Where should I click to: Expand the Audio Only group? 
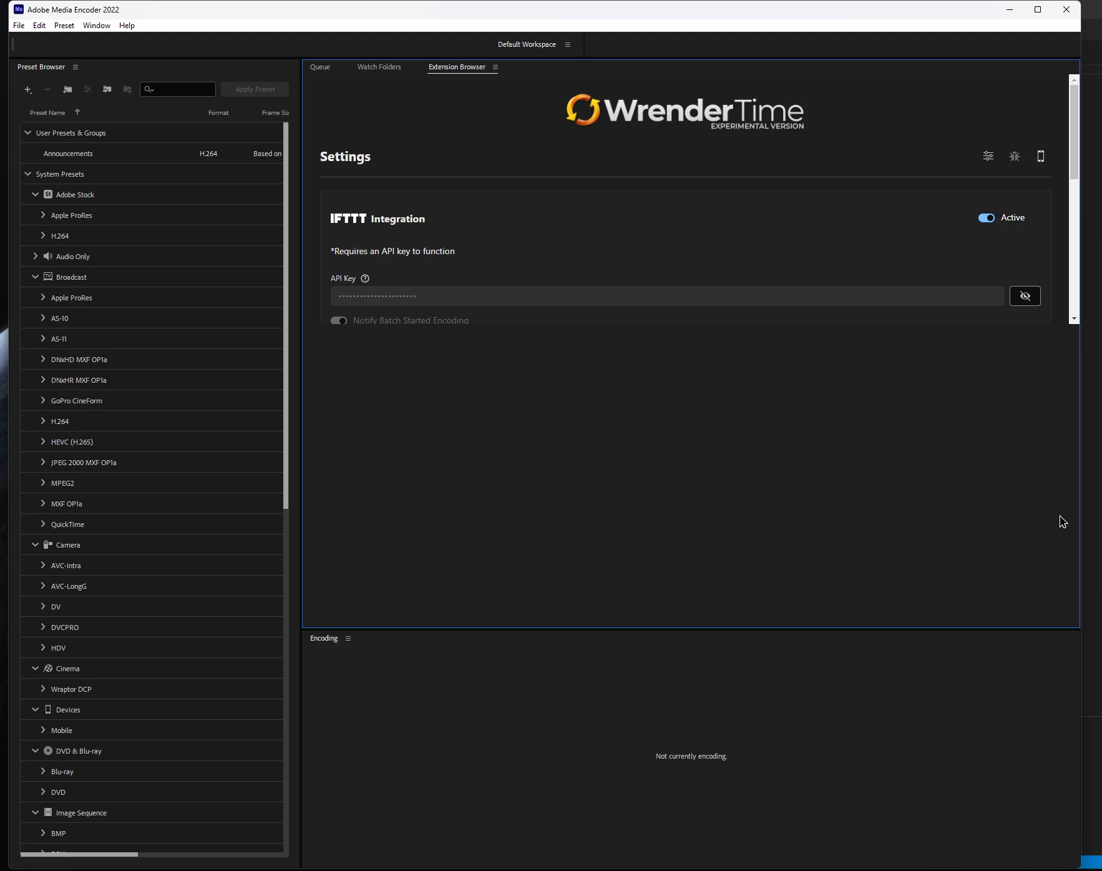pyautogui.click(x=36, y=256)
